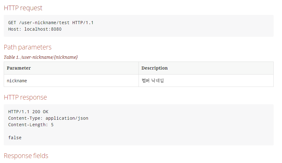
Task: Click the "GET /user-nickname/test HTTP/1.1" line
Action: tap(51, 23)
